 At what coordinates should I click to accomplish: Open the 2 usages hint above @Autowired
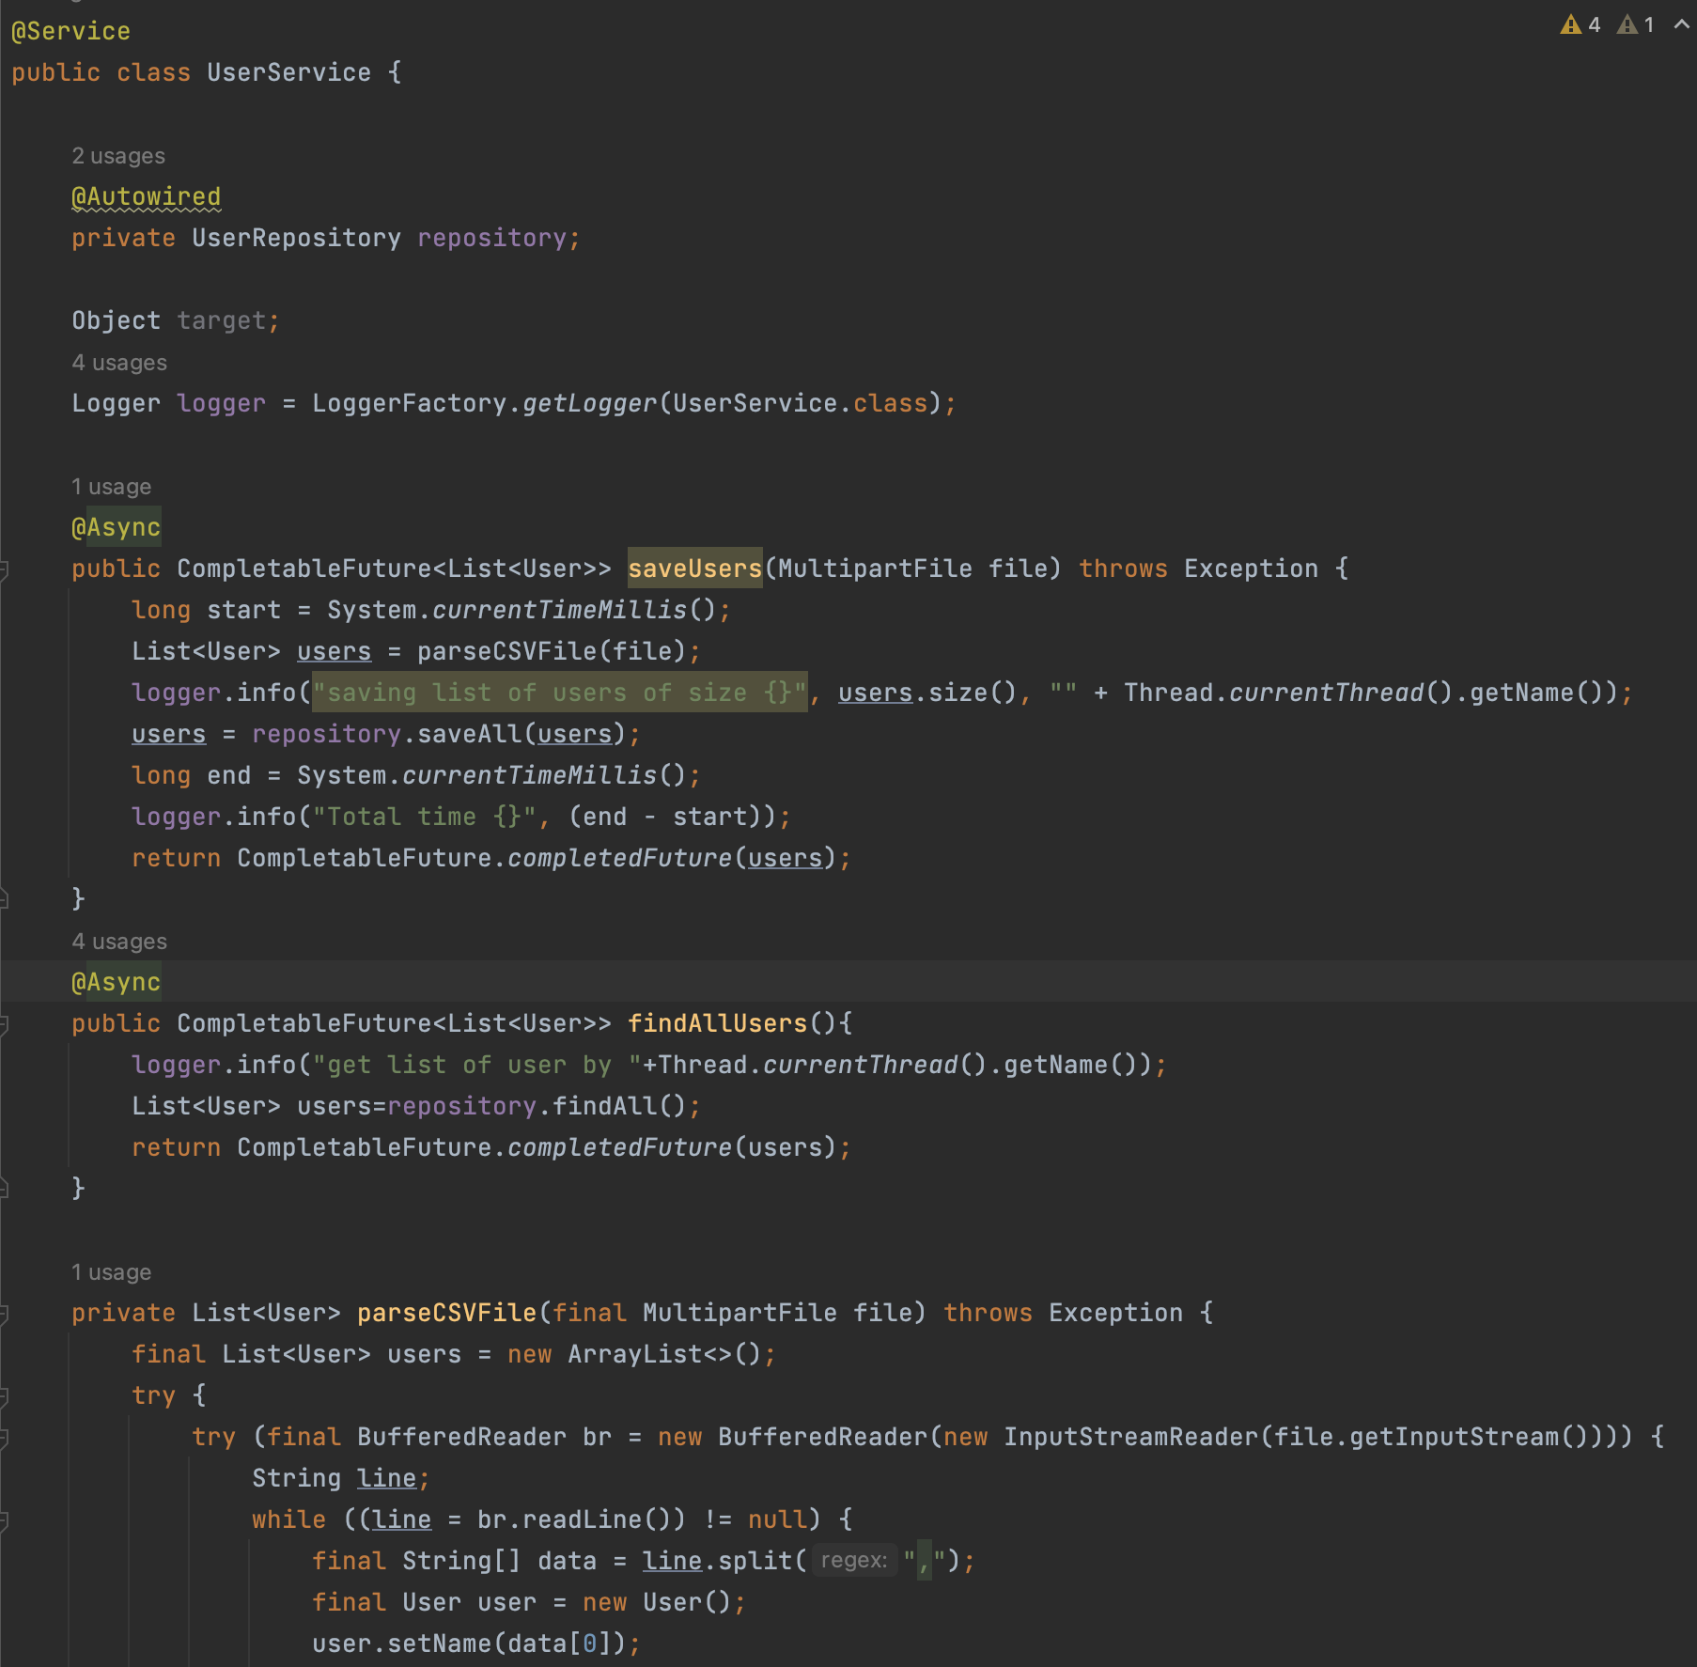[x=118, y=155]
